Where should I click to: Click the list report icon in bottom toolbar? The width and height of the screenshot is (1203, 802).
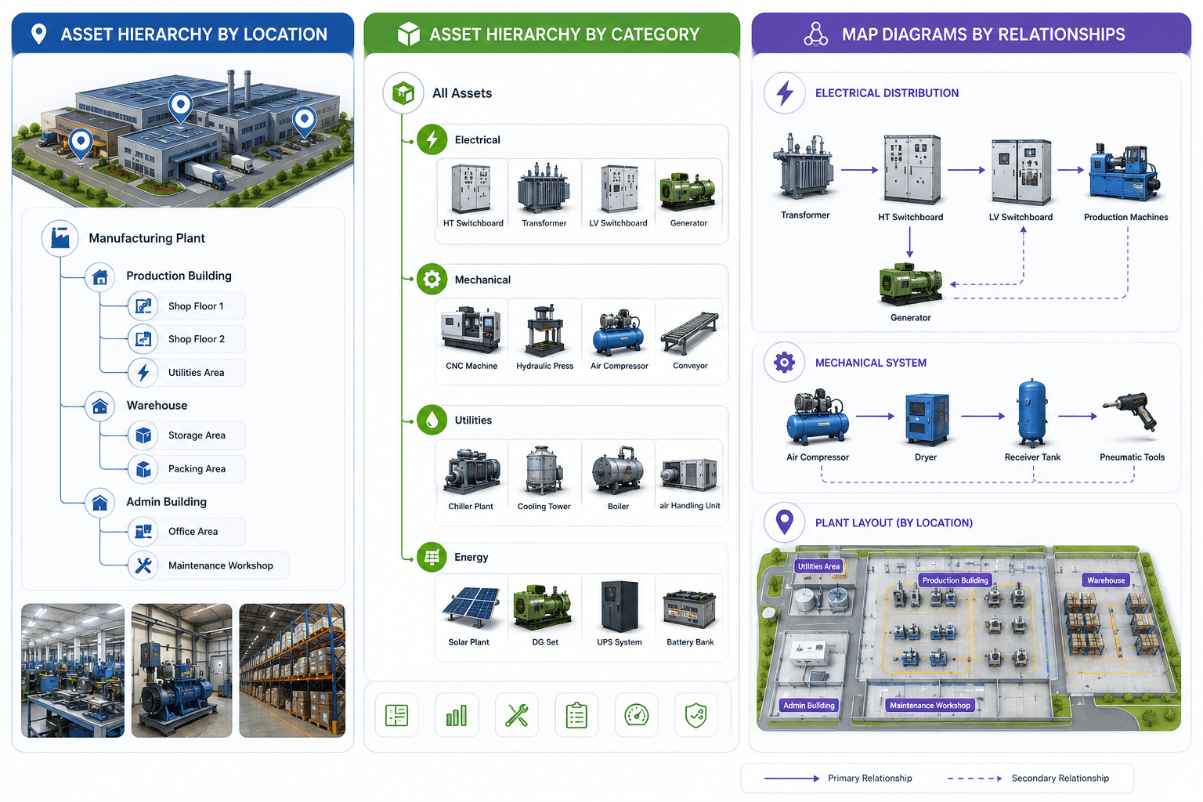coord(397,715)
